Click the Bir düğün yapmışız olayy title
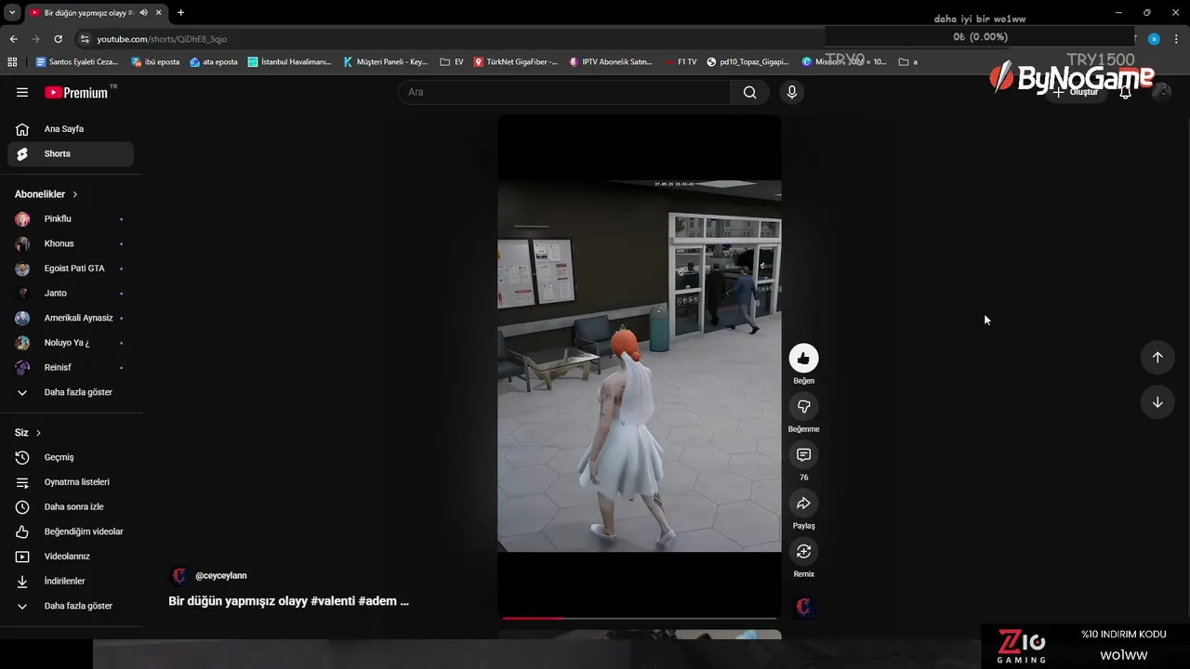The width and height of the screenshot is (1190, 669). [x=288, y=601]
